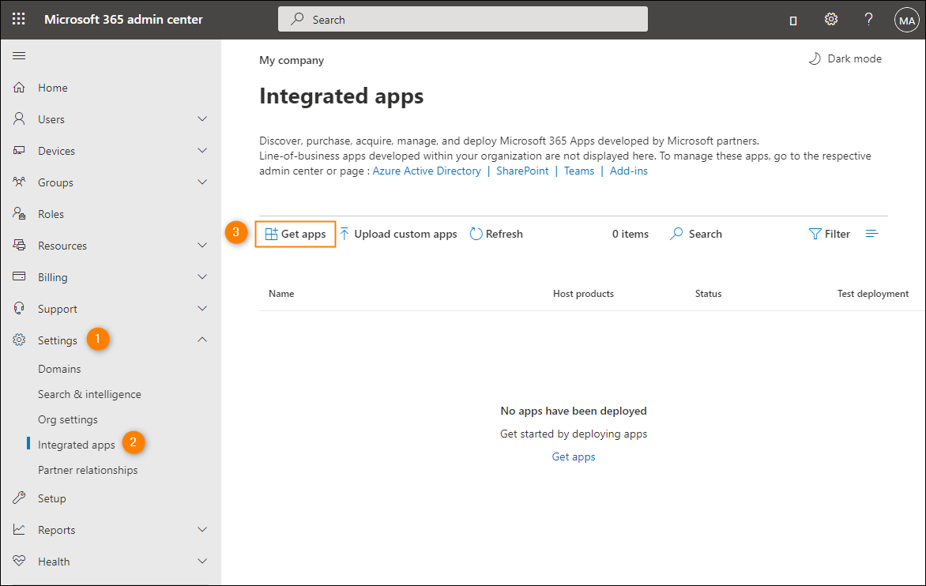Viewport: 926px width, 586px height.
Task: Click the Support headset icon
Action: [x=19, y=308]
